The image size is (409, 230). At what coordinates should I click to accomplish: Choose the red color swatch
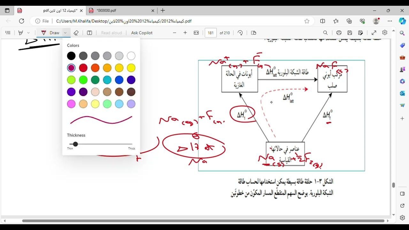coord(83,68)
